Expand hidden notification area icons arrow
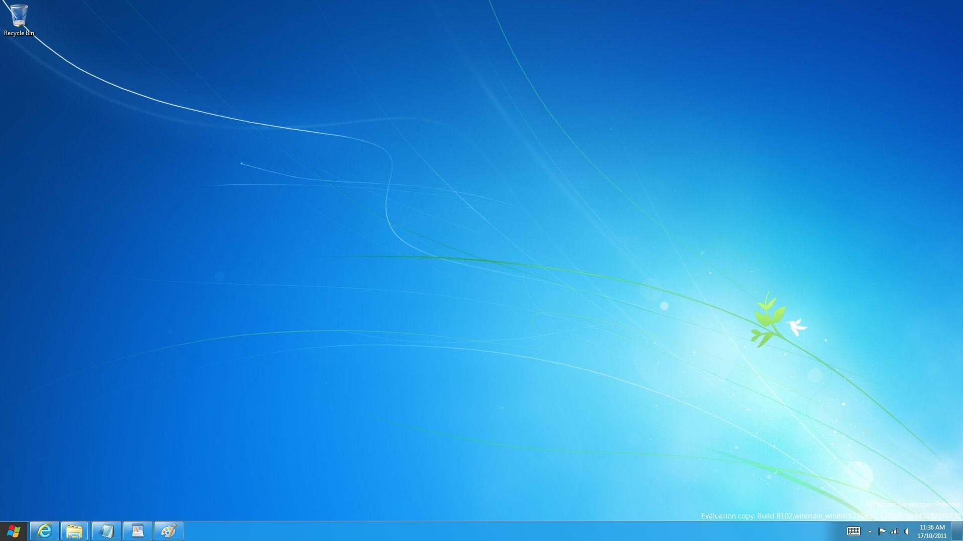 tap(870, 531)
